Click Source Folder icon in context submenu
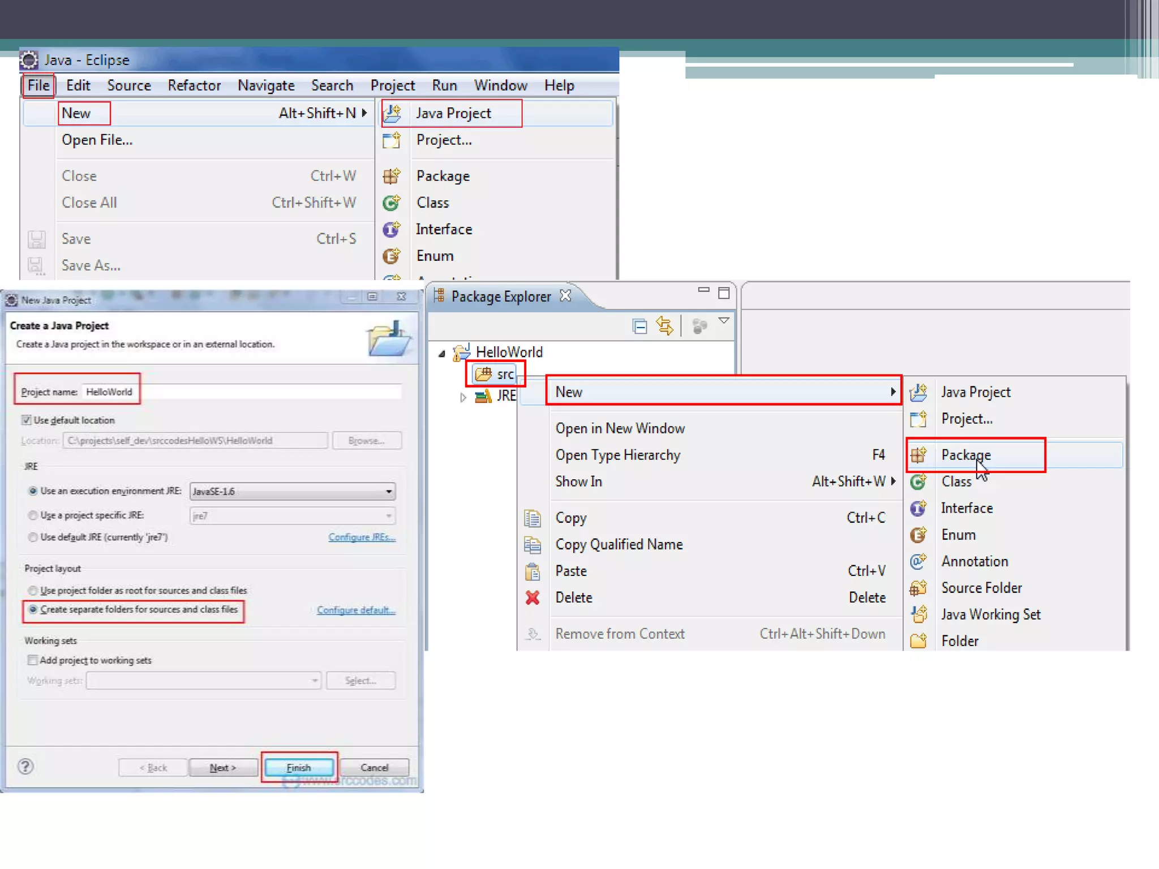 [918, 588]
